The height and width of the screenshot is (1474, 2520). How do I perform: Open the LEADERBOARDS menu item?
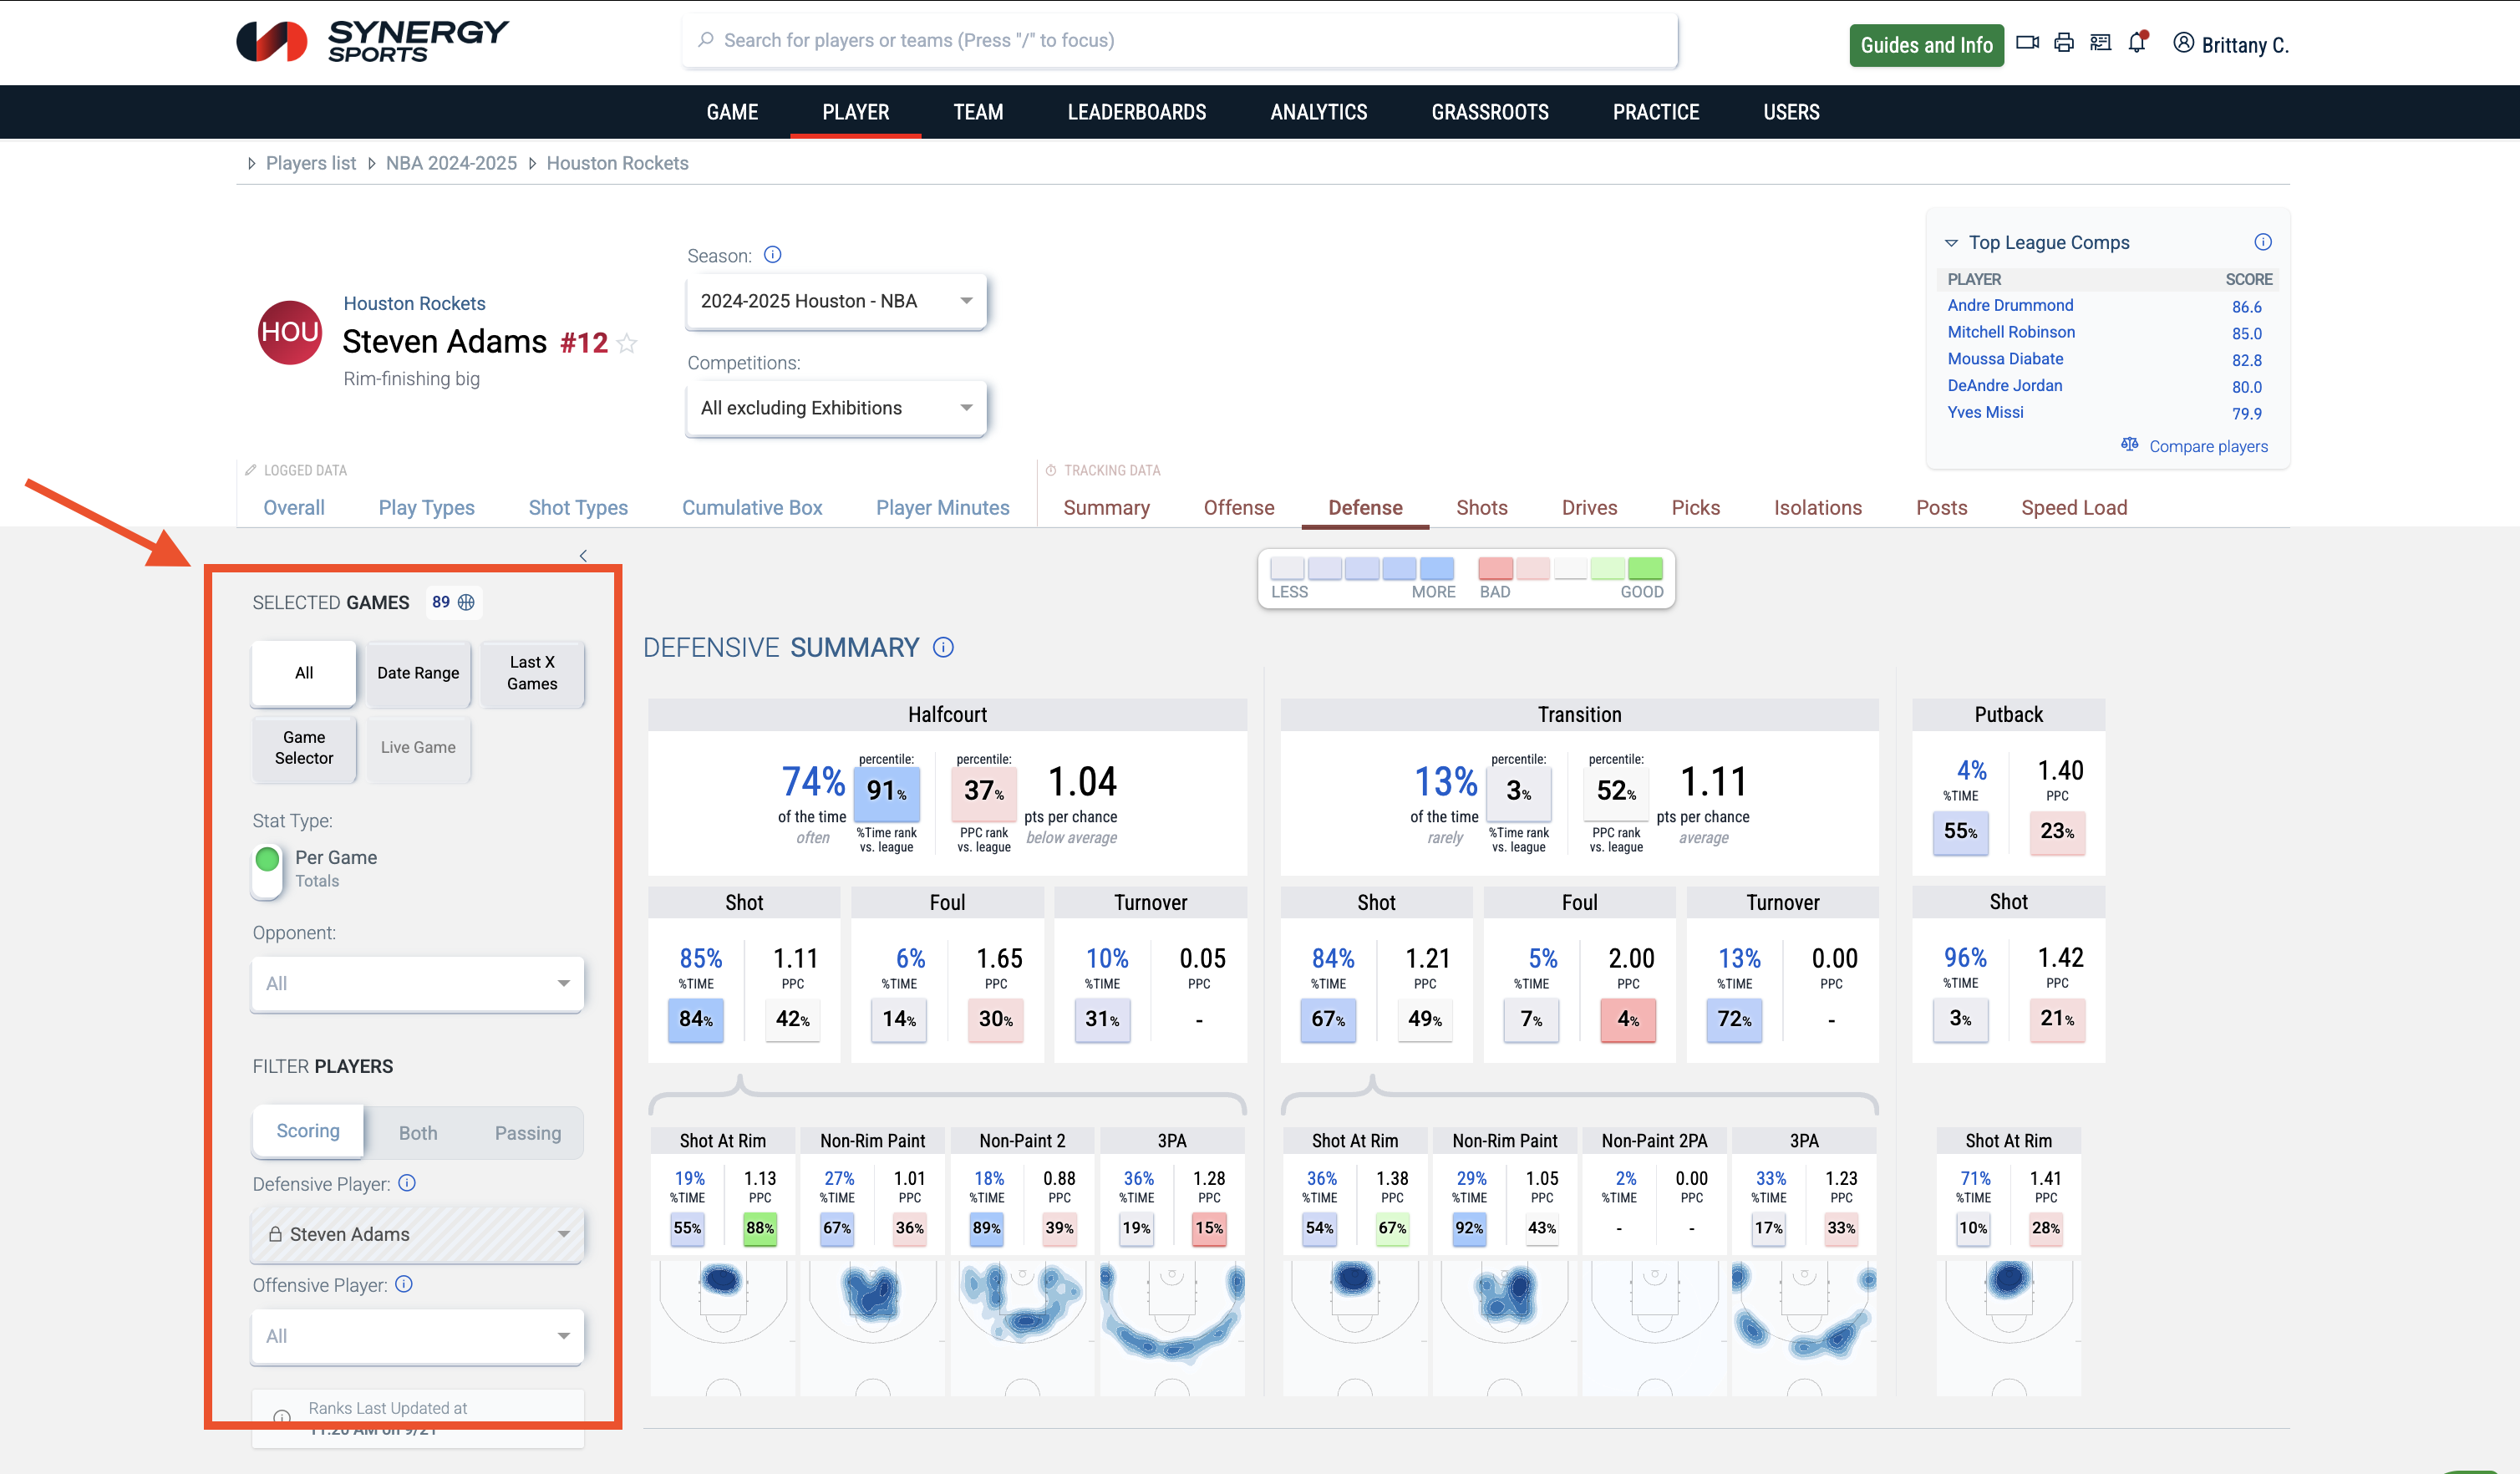point(1136,112)
